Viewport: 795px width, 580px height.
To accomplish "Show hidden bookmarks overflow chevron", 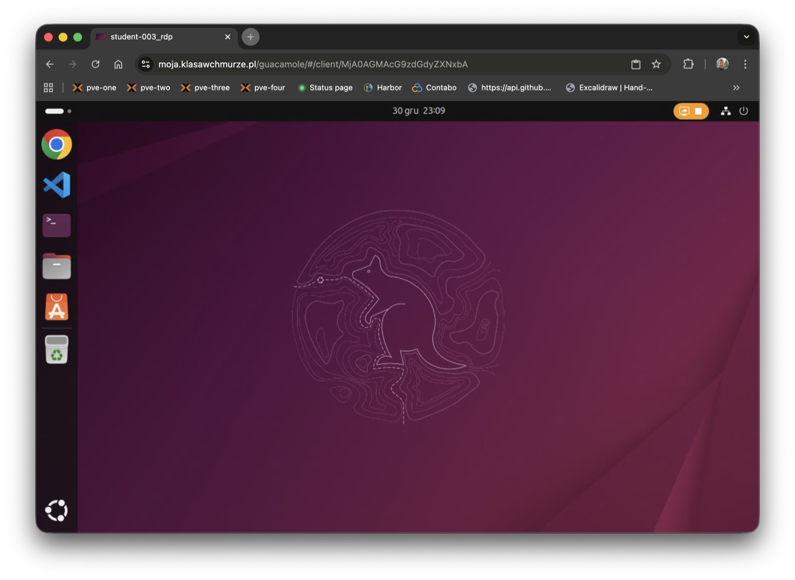I will pos(736,87).
